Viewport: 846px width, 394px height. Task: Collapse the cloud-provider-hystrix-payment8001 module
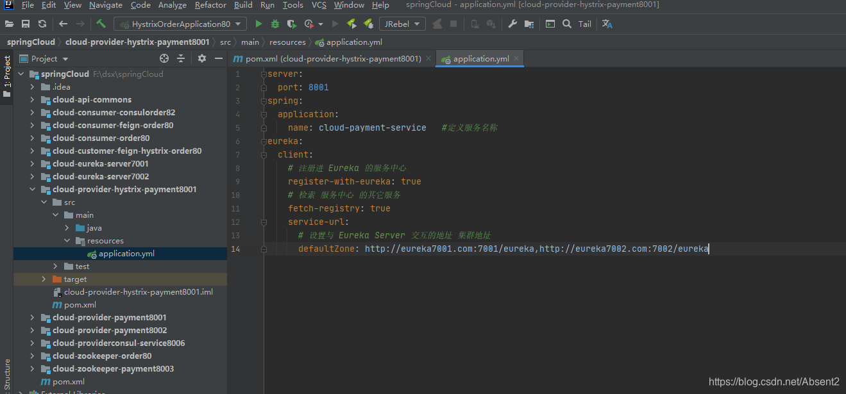pyautogui.click(x=33, y=190)
